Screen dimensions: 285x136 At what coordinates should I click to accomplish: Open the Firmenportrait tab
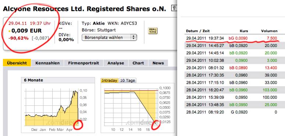[84, 63]
